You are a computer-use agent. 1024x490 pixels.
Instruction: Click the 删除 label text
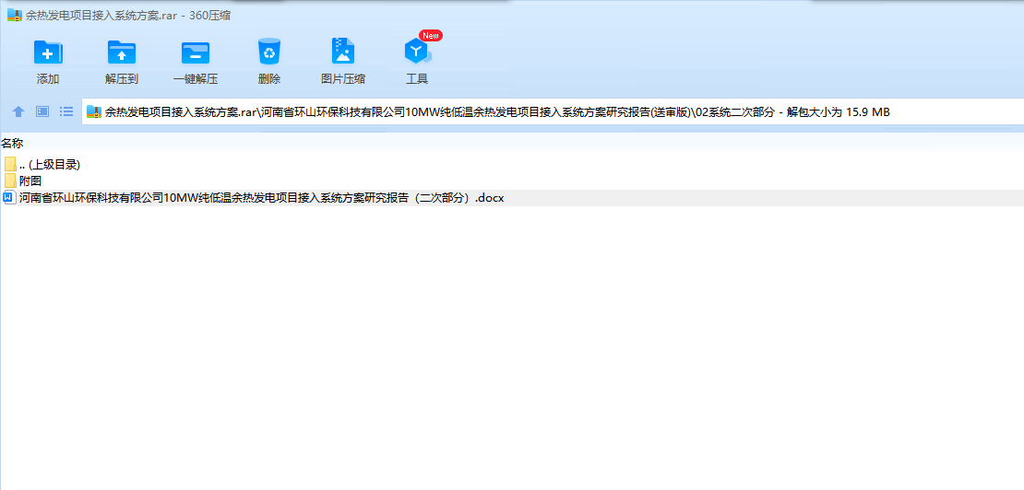[x=269, y=79]
